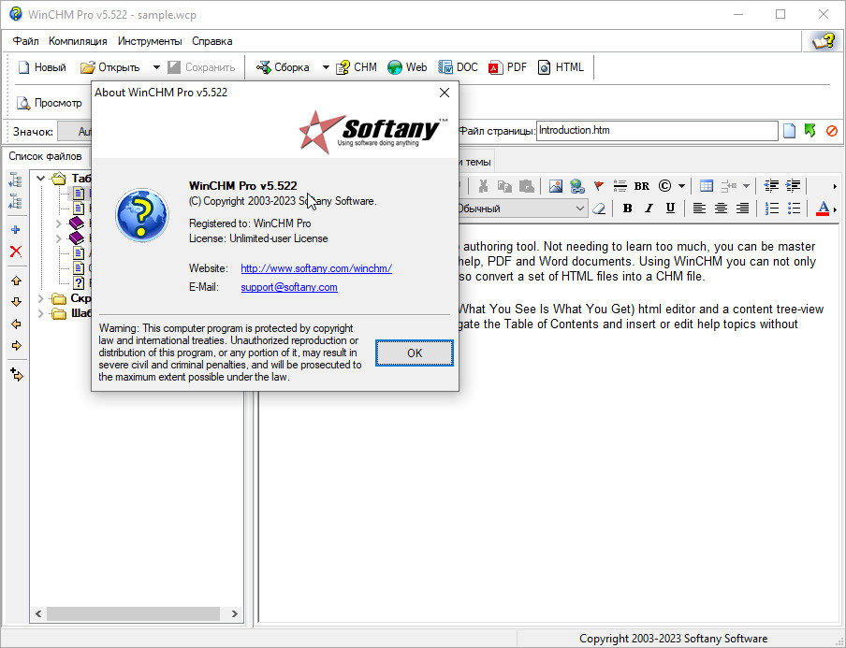Insert table using the table icon
846x648 pixels.
click(707, 186)
